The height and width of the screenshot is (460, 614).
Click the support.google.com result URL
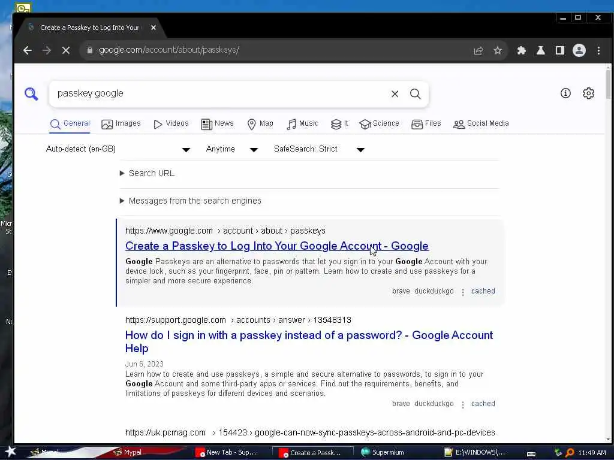pos(238,320)
